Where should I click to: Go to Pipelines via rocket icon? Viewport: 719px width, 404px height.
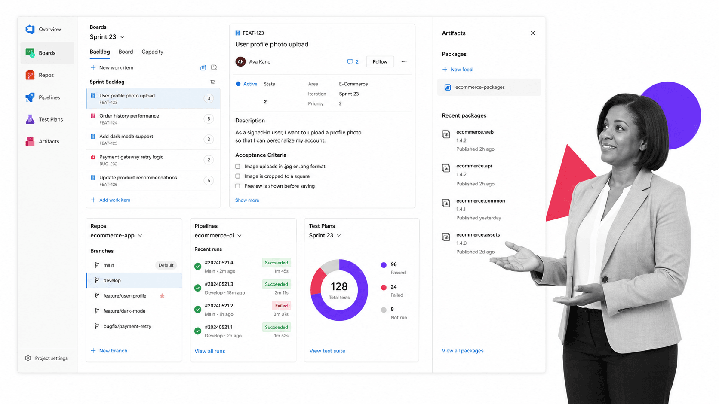coord(30,97)
